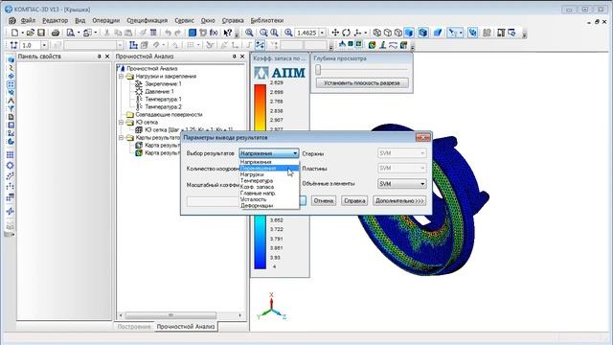The image size is (613, 345).
Task: Click the 'Отмена' button
Action: [324, 200]
